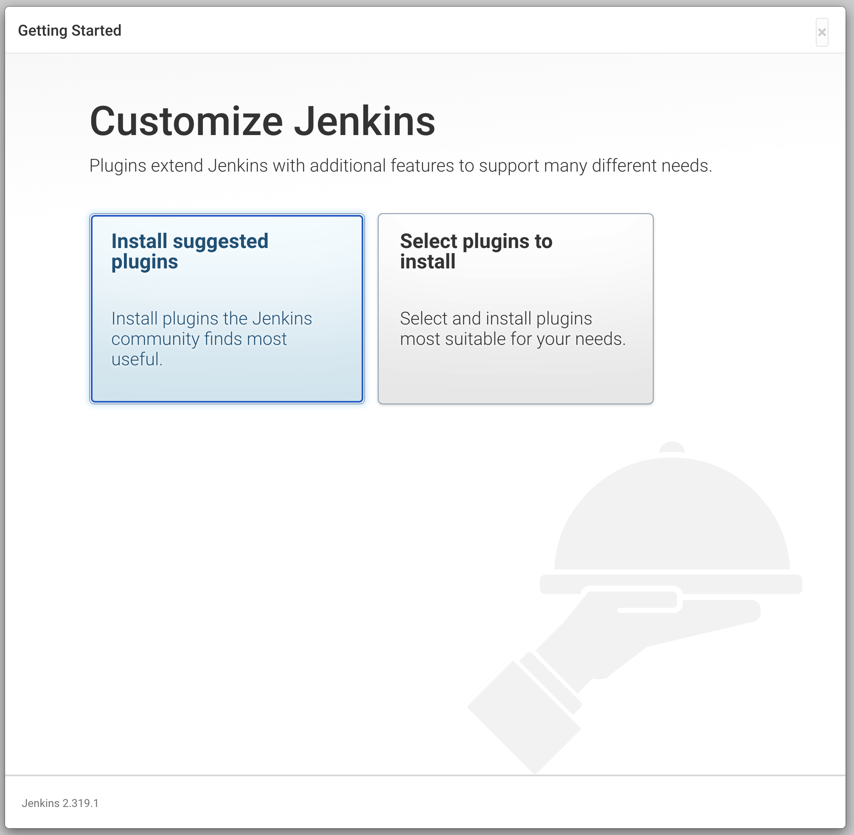This screenshot has width=854, height=835.
Task: Click the Select plugins to install heading
Action: pos(476,251)
